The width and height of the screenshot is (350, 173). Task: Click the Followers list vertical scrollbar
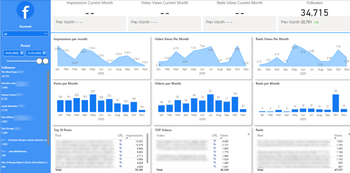[x=48, y=108]
